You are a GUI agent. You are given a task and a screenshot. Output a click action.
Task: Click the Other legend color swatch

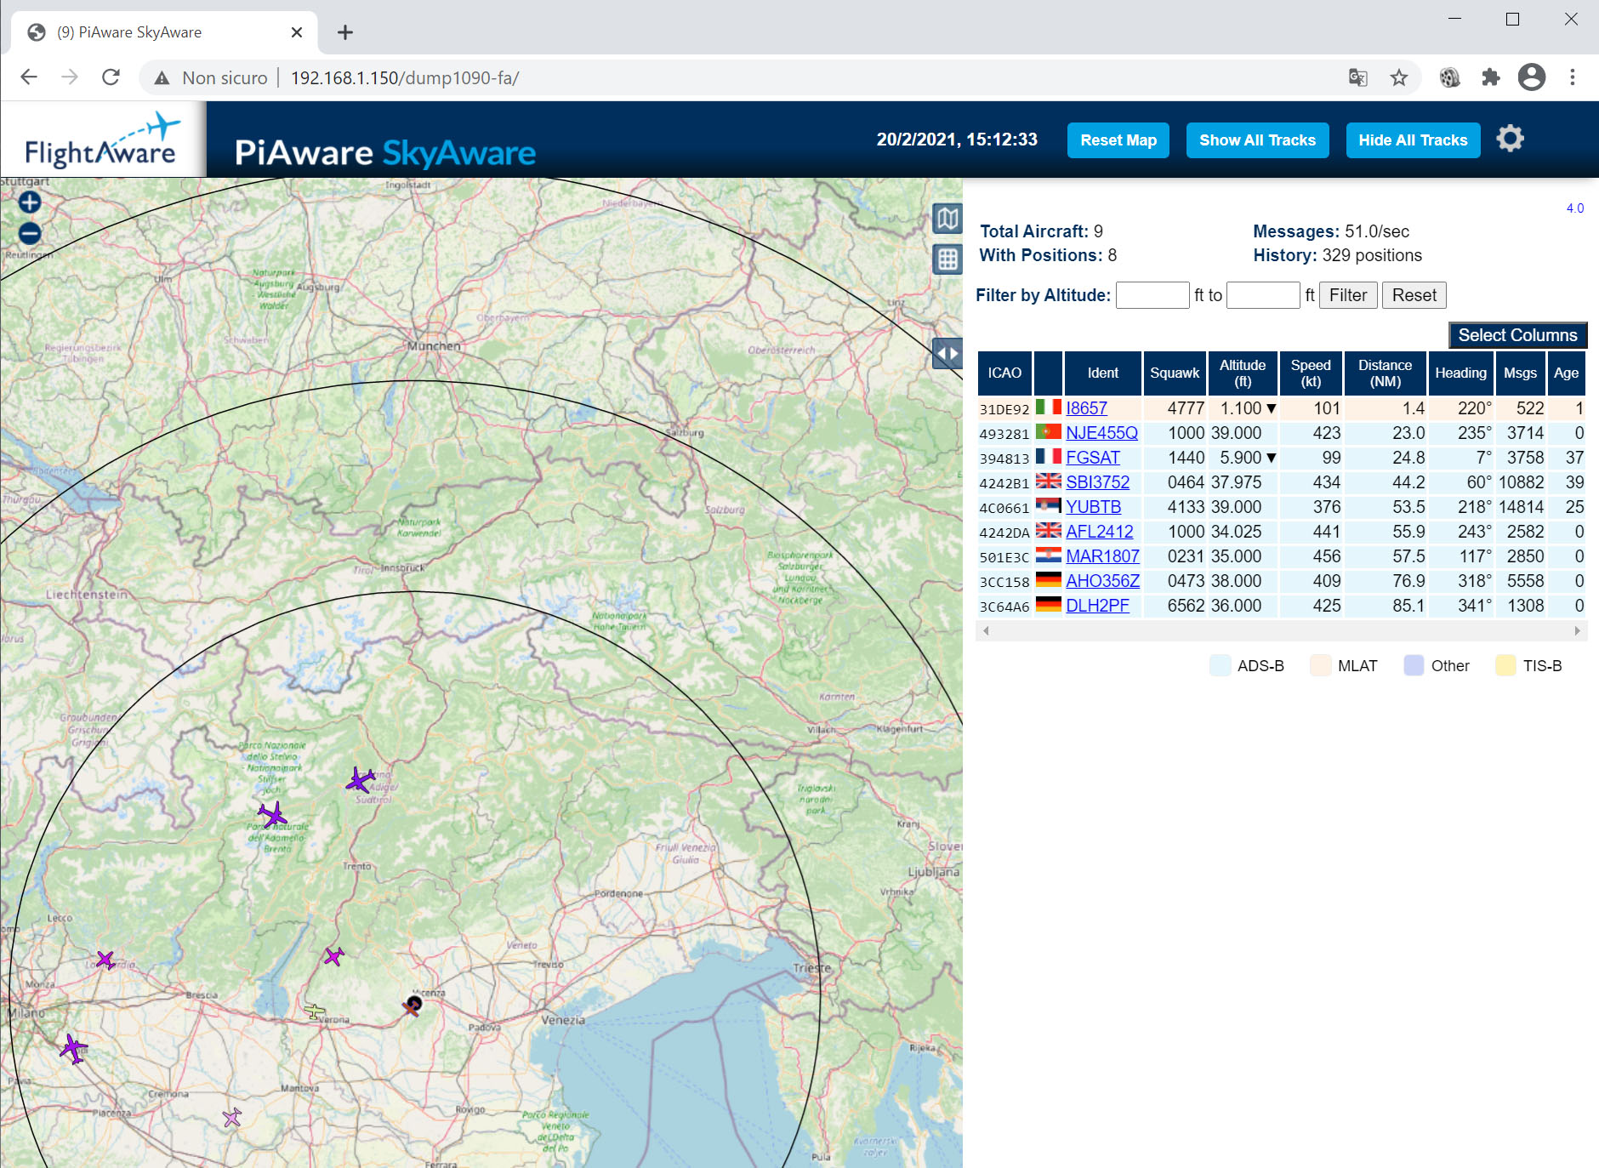1414,665
